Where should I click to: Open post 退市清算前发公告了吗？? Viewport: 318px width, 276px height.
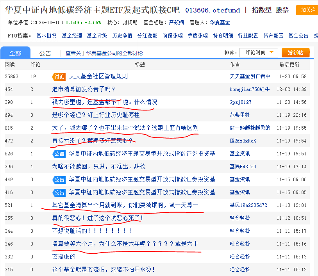84,89
